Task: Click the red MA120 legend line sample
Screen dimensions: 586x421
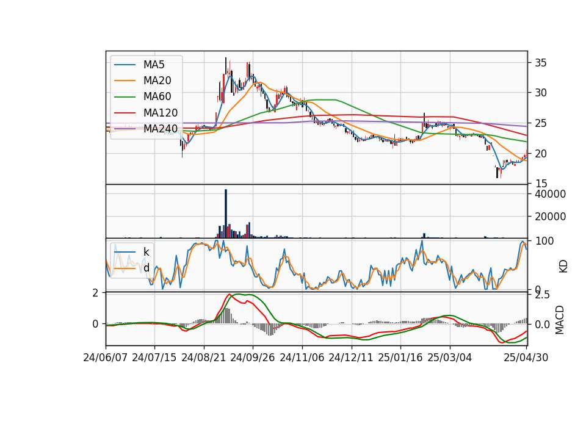Action: pyautogui.click(x=125, y=113)
